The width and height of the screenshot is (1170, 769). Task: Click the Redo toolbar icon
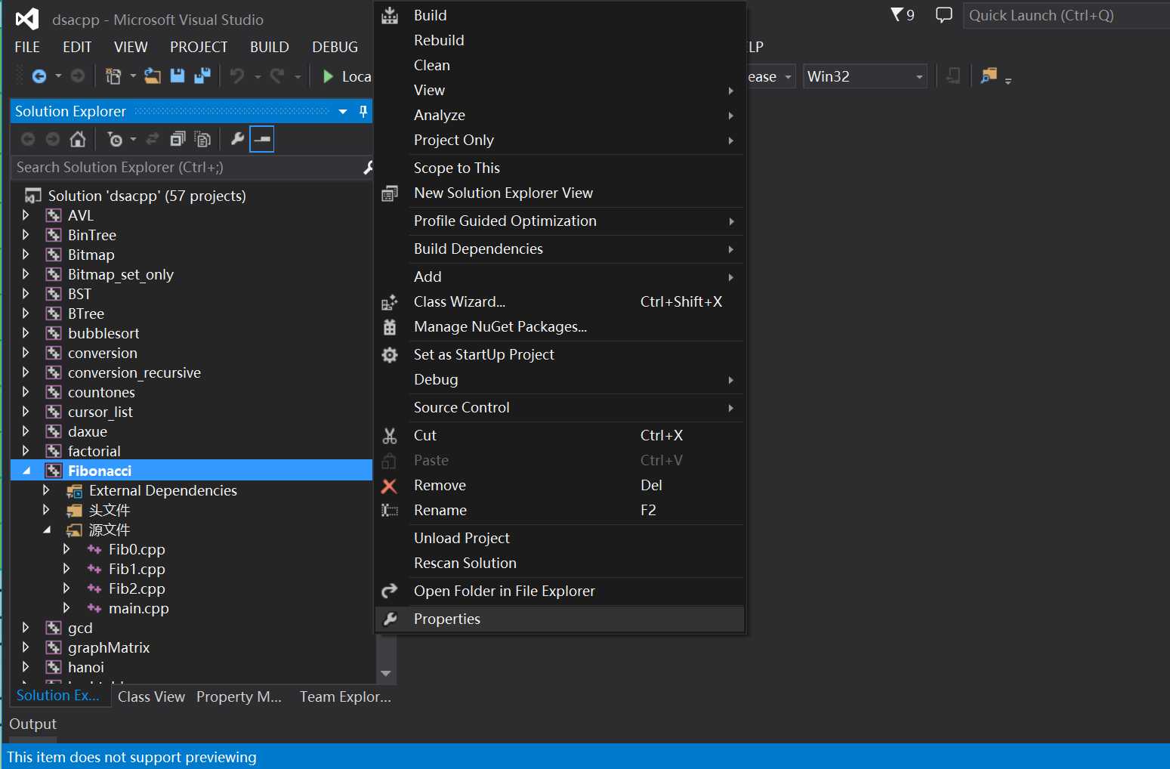277,76
